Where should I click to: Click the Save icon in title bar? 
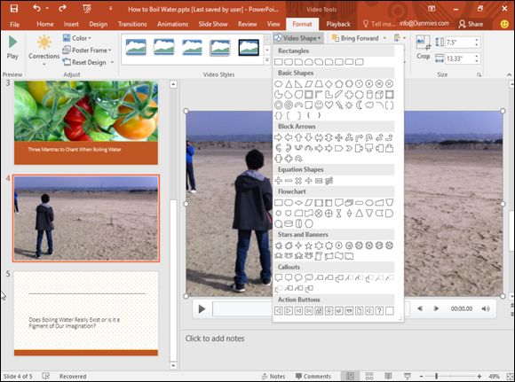(14, 9)
